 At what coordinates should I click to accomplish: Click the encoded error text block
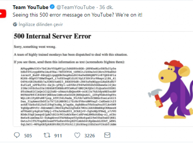point(68,97)
